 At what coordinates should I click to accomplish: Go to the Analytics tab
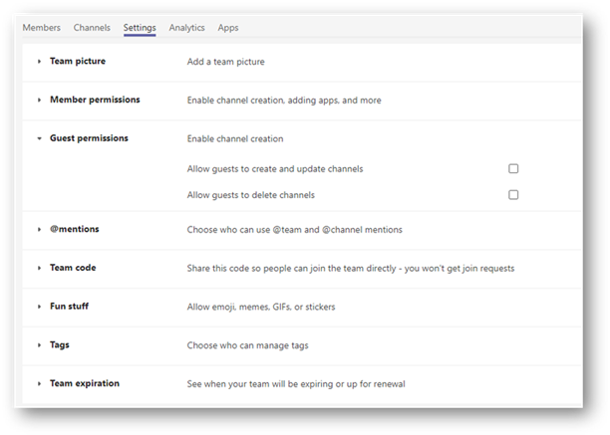pyautogui.click(x=186, y=28)
